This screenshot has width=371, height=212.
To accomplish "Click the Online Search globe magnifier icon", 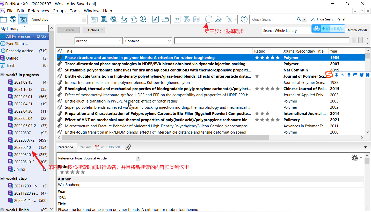I will tap(113, 19).
